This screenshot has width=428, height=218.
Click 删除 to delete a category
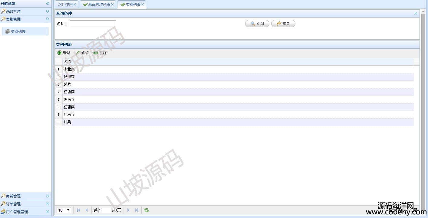[x=100, y=53]
